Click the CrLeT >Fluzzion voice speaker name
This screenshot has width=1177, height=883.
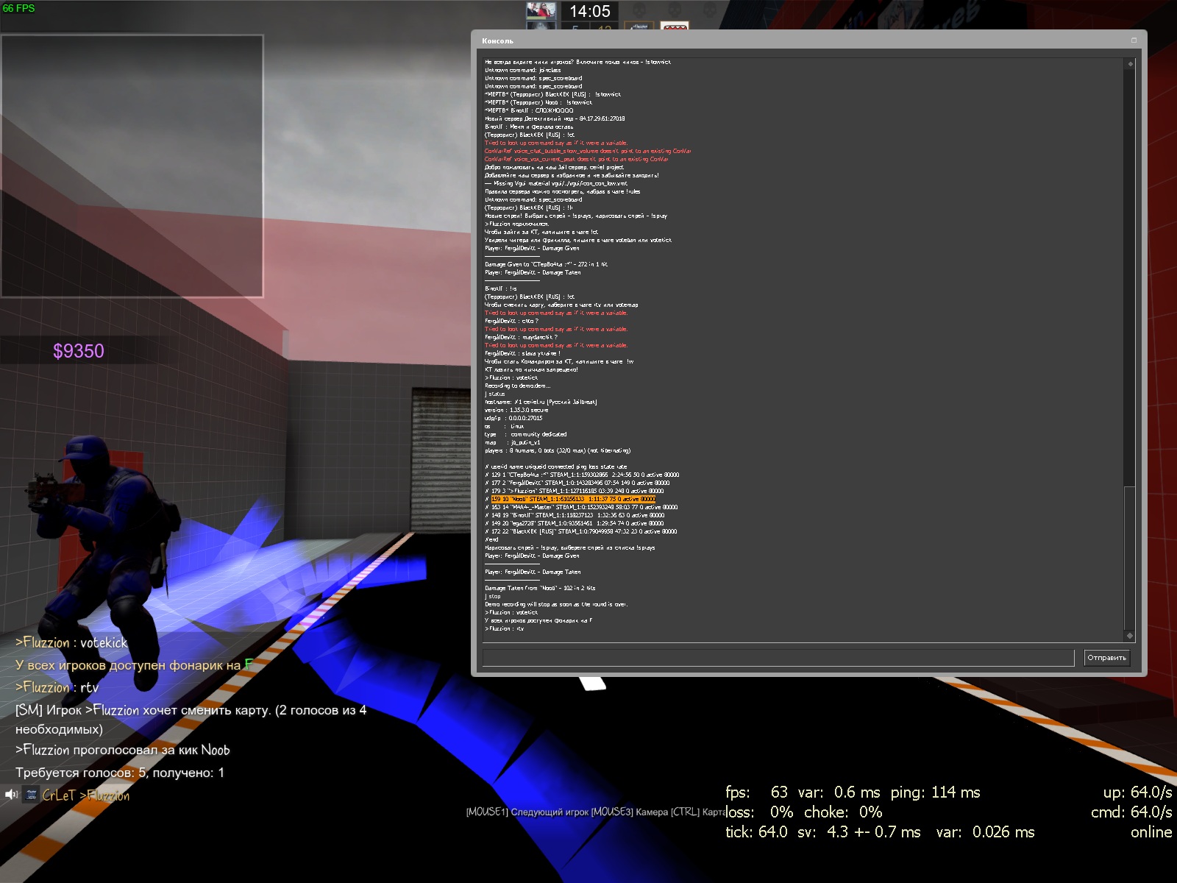coord(85,795)
